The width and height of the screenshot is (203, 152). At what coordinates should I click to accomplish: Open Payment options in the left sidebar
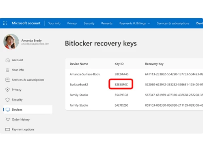pyautogui.click(x=23, y=129)
